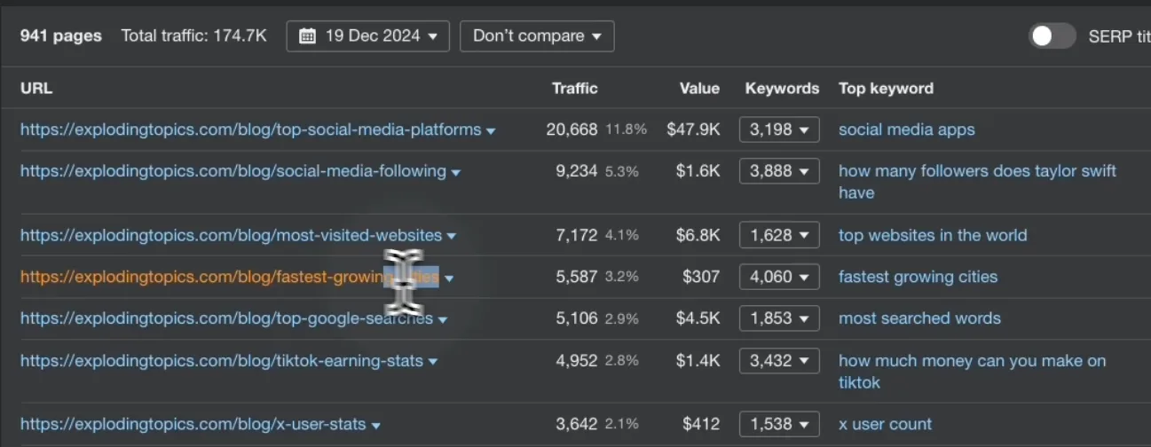Click the $1.6K value cell
The height and width of the screenshot is (447, 1151).
(698, 171)
